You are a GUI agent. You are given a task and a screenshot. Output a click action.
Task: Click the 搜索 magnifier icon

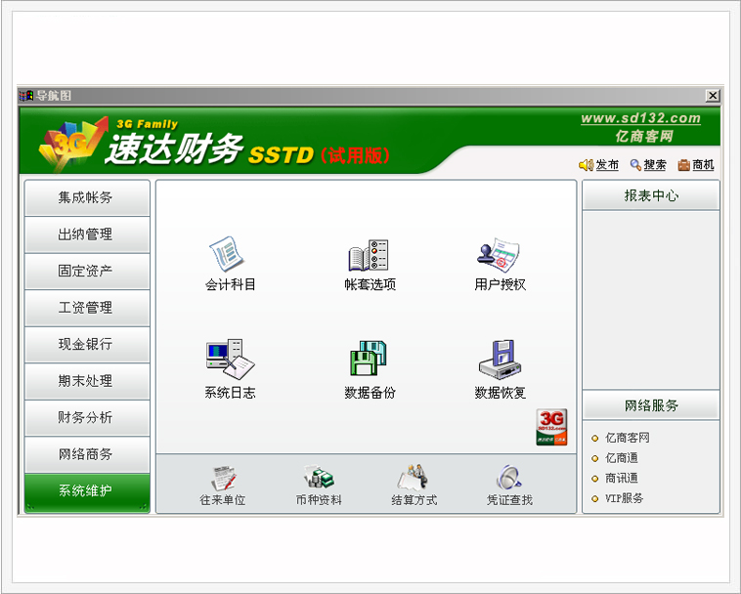coord(635,165)
